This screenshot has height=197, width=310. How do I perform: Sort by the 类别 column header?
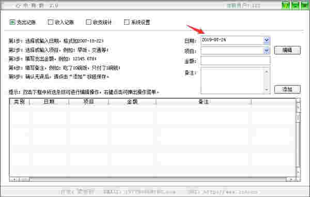pyautogui.click(x=20, y=102)
